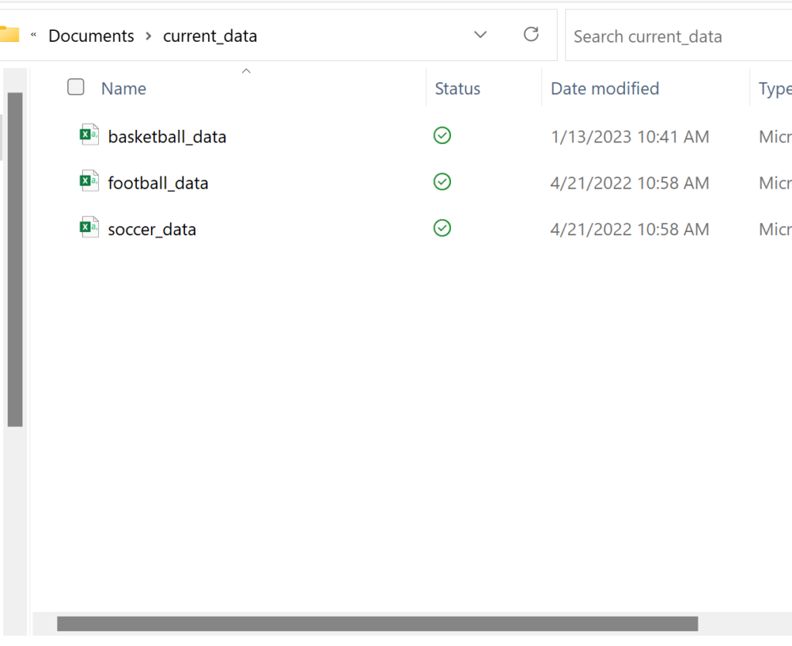Click the folder icon in address bar
Screen dimensions: 792x646
(9, 34)
